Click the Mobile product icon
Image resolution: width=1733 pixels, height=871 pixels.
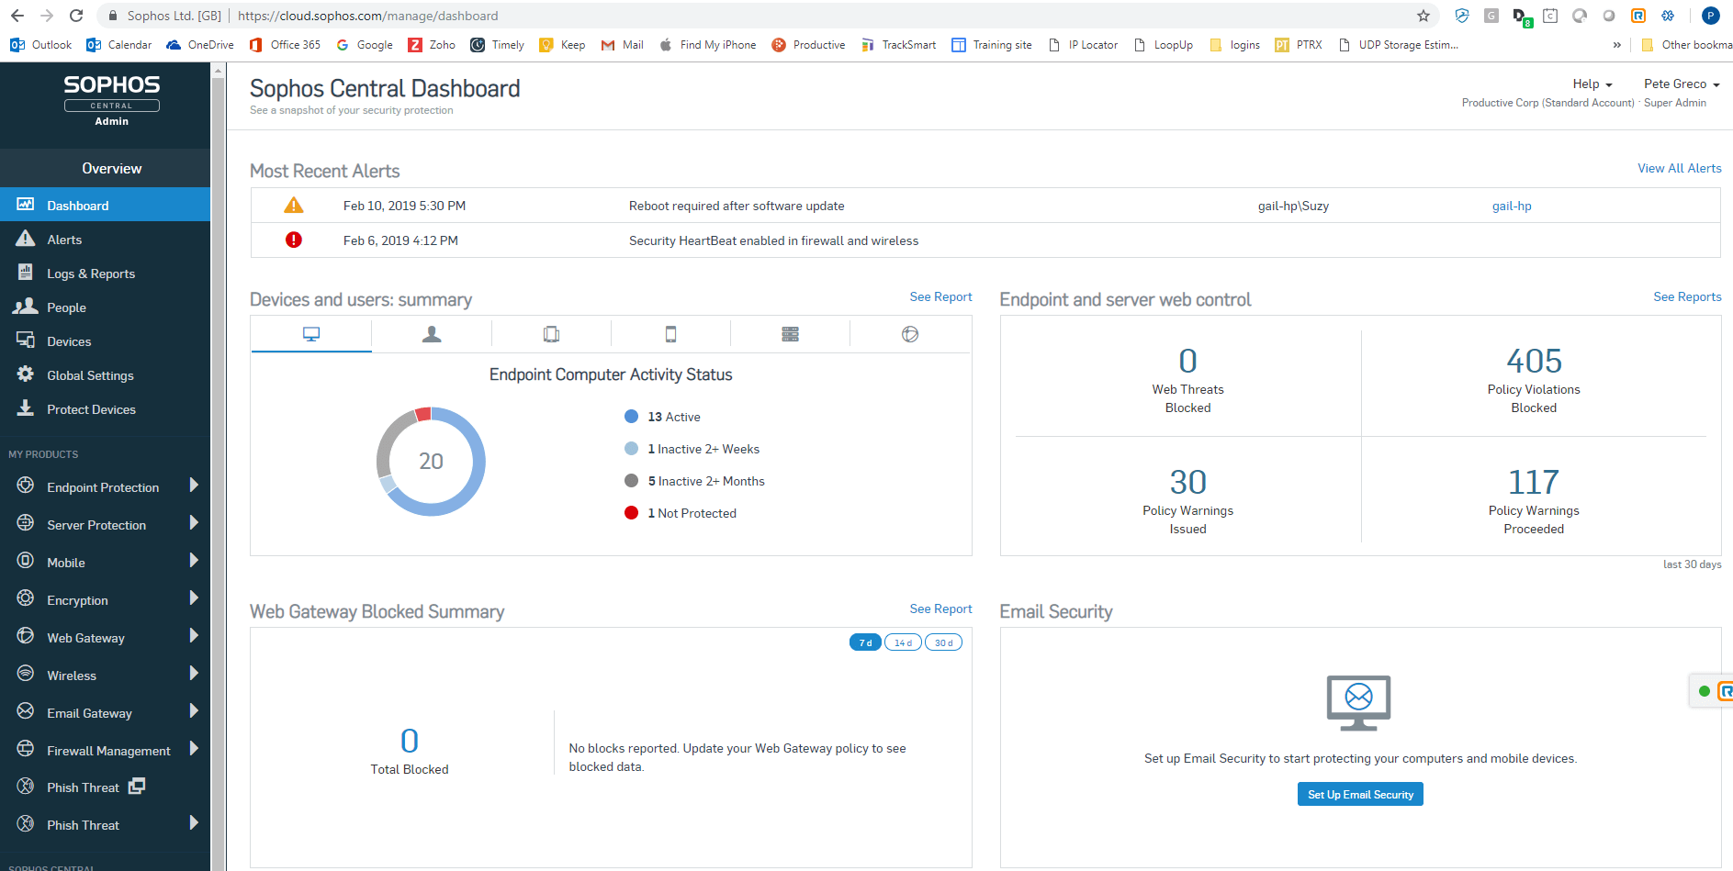[26, 561]
